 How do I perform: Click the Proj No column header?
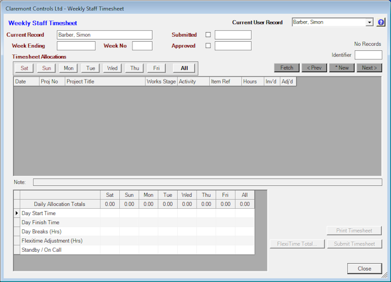click(52, 82)
